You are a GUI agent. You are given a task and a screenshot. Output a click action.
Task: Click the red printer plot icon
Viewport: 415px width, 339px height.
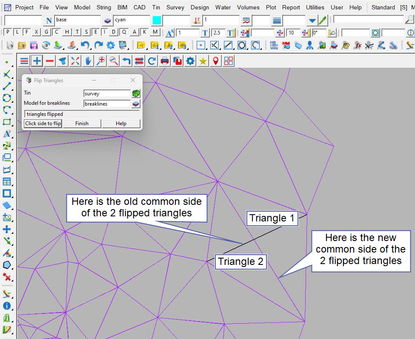tap(165, 61)
